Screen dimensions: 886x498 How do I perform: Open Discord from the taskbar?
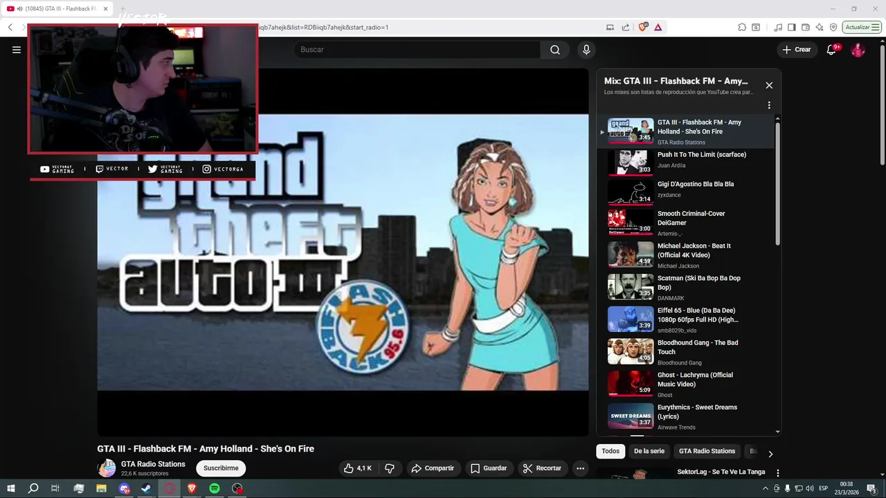pyautogui.click(x=124, y=488)
